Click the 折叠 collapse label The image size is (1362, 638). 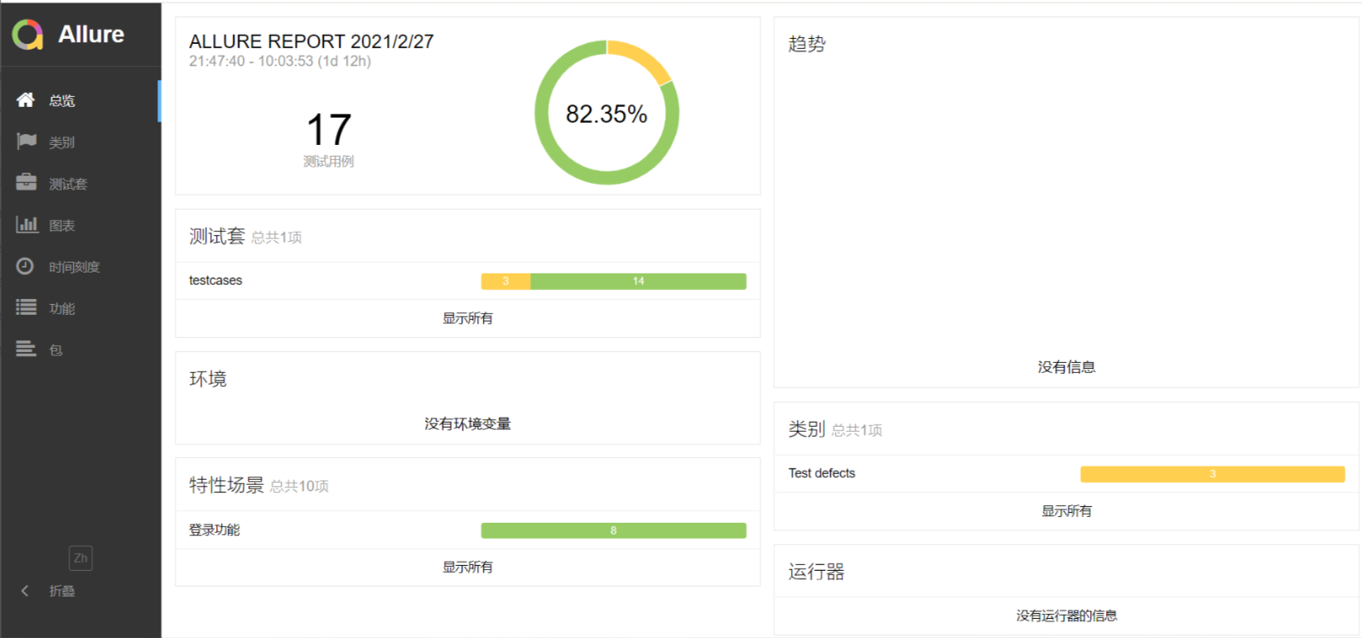[62, 591]
